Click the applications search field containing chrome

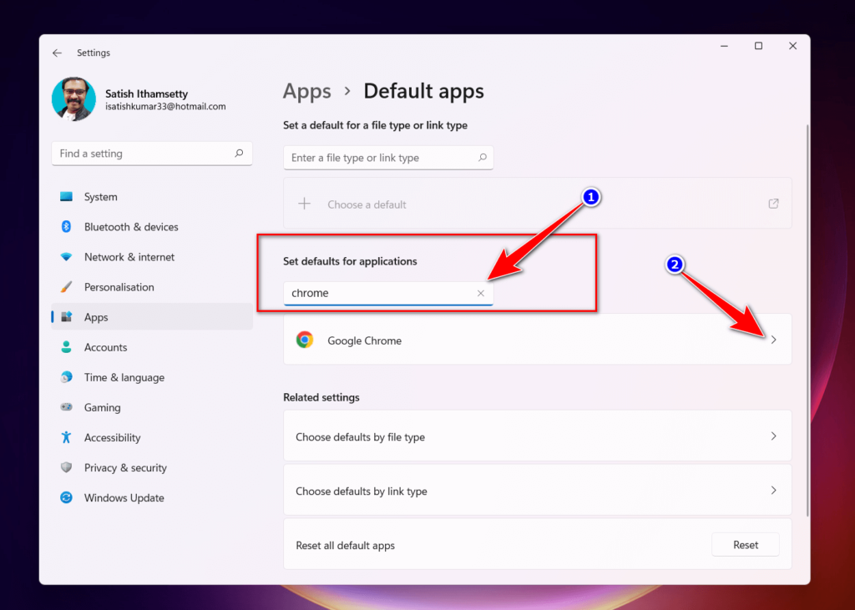point(388,293)
